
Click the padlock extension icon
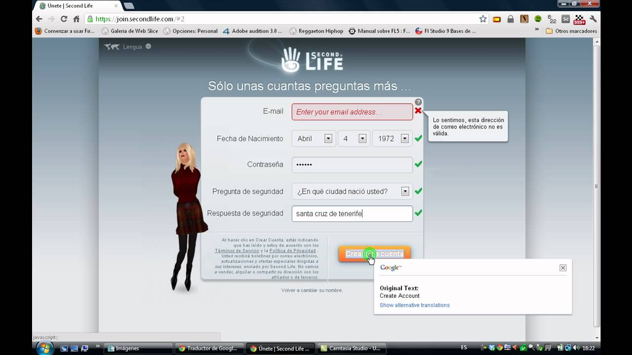(511, 19)
